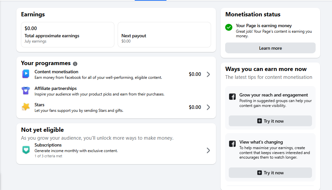Open the Stars programme title
332x190 pixels.
[39, 105]
